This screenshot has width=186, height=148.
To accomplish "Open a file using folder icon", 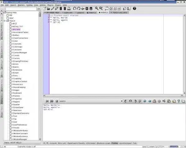I will click(49, 9).
